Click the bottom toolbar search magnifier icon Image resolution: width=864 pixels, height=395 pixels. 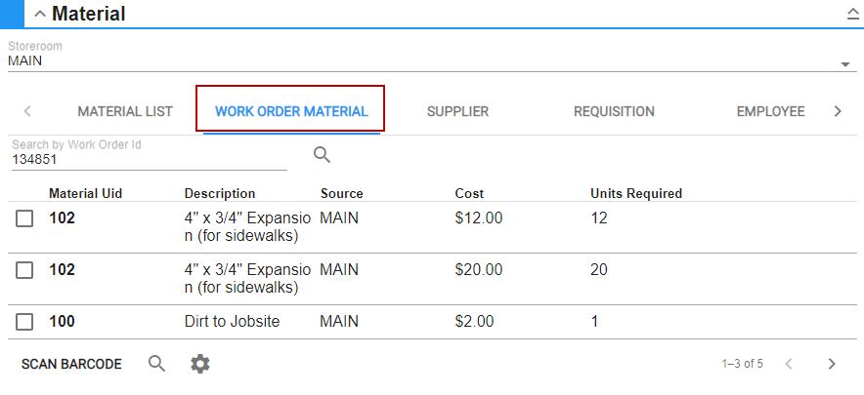[156, 364]
